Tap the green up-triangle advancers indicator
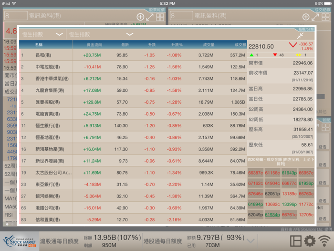This screenshot has height=251, width=334. pos(251,55)
